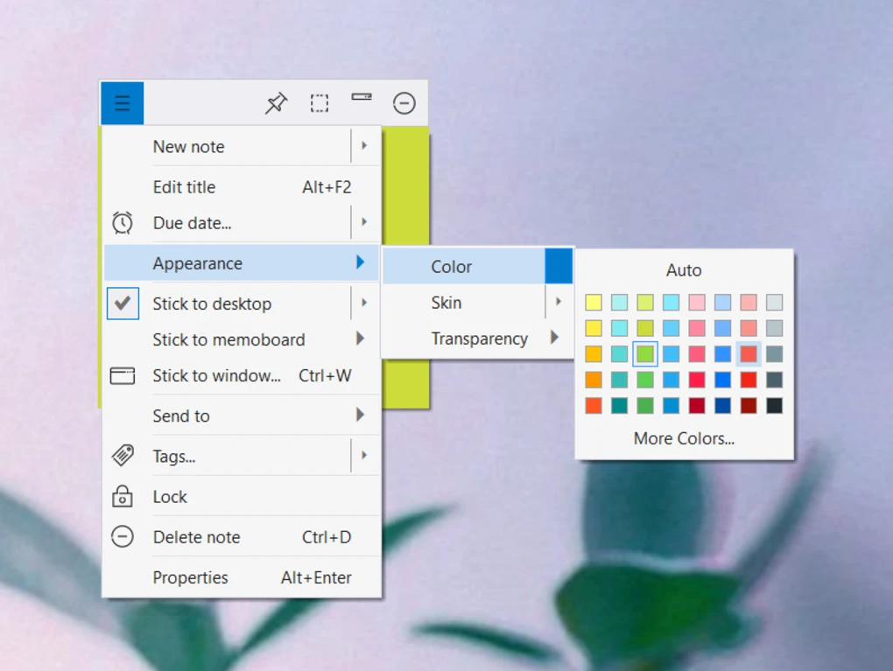The height and width of the screenshot is (671, 893).
Task: Click the padlock icon beside Lock
Action: click(123, 496)
